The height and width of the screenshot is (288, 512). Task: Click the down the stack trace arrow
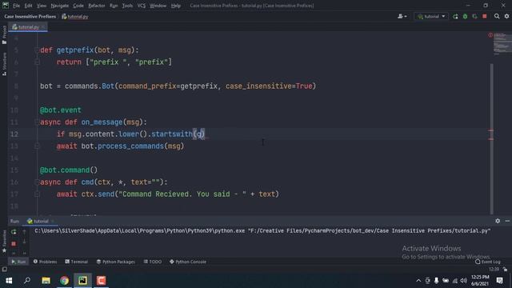24,242
